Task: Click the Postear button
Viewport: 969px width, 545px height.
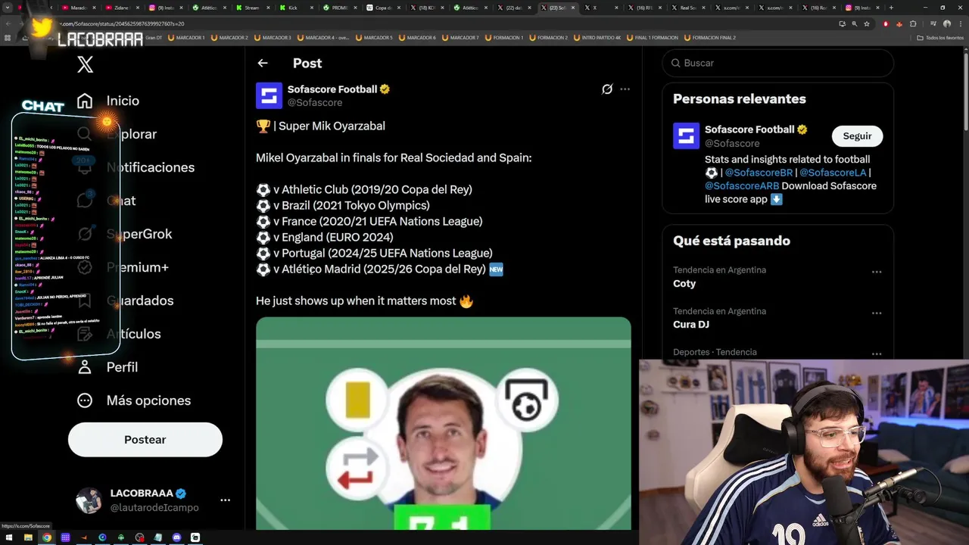Action: click(x=145, y=440)
